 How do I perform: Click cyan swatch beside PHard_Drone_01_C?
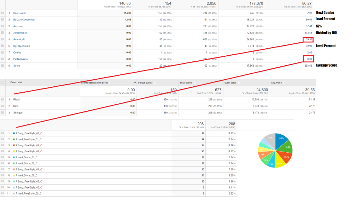point(14,158)
